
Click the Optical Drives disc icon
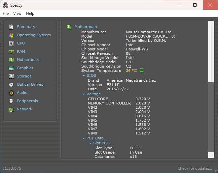11,84
